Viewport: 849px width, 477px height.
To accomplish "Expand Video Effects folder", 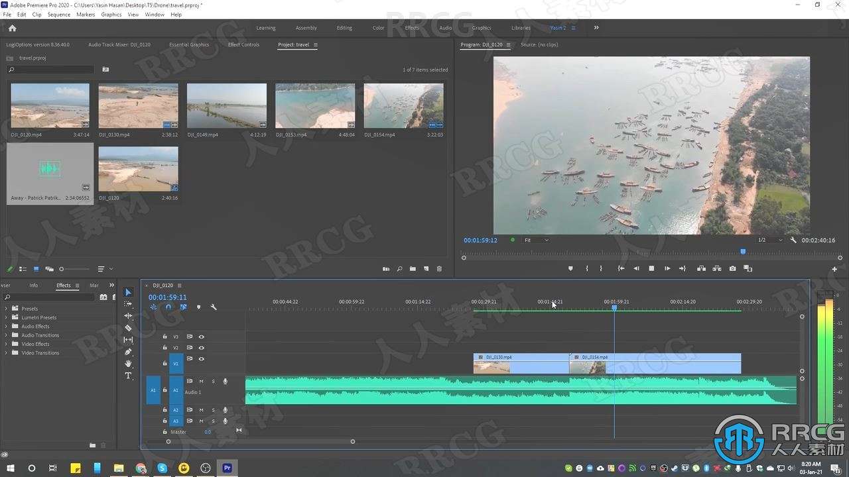I will click(7, 344).
